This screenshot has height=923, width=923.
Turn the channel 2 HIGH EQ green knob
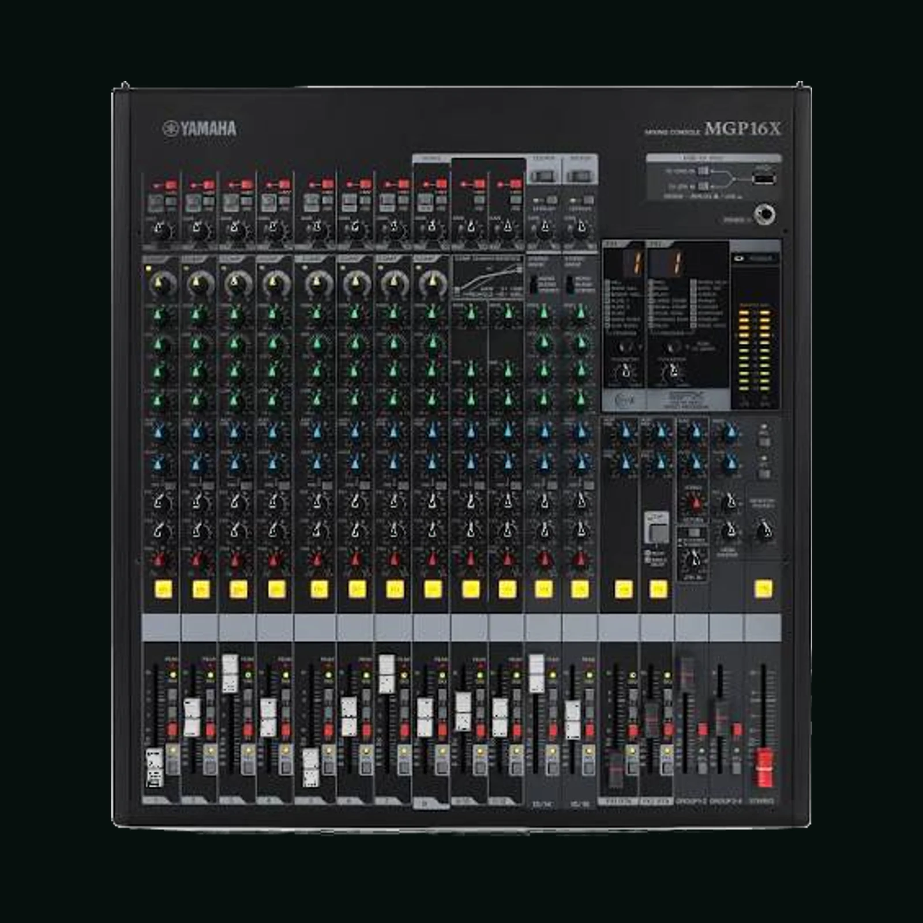pos(197,314)
